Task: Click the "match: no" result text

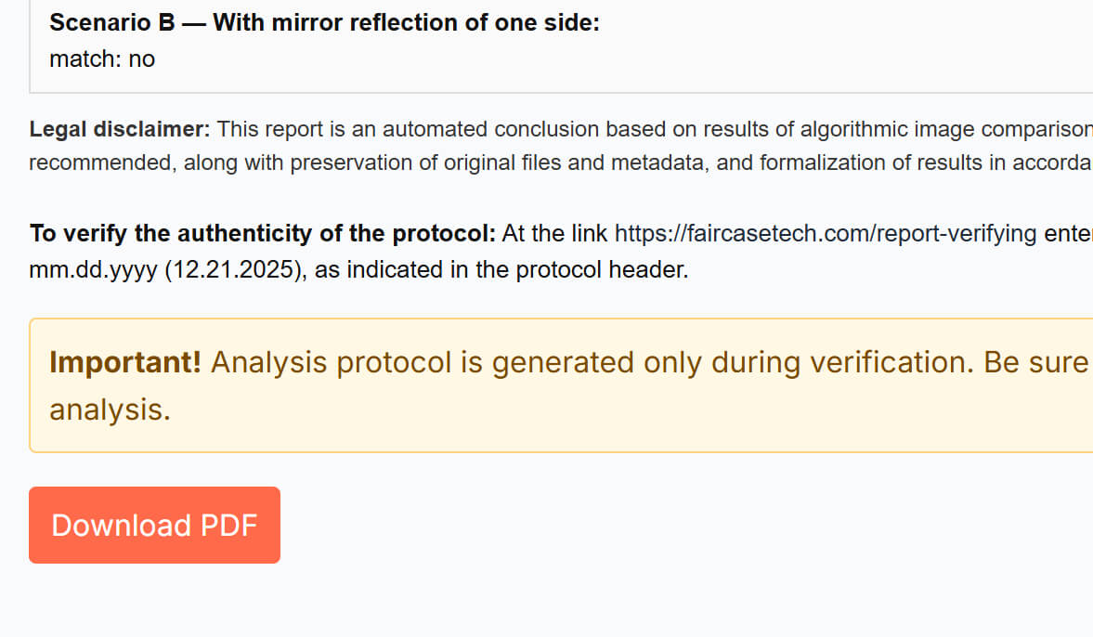Action: tap(102, 59)
